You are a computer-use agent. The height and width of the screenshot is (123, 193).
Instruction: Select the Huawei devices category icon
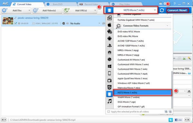point(109,53)
